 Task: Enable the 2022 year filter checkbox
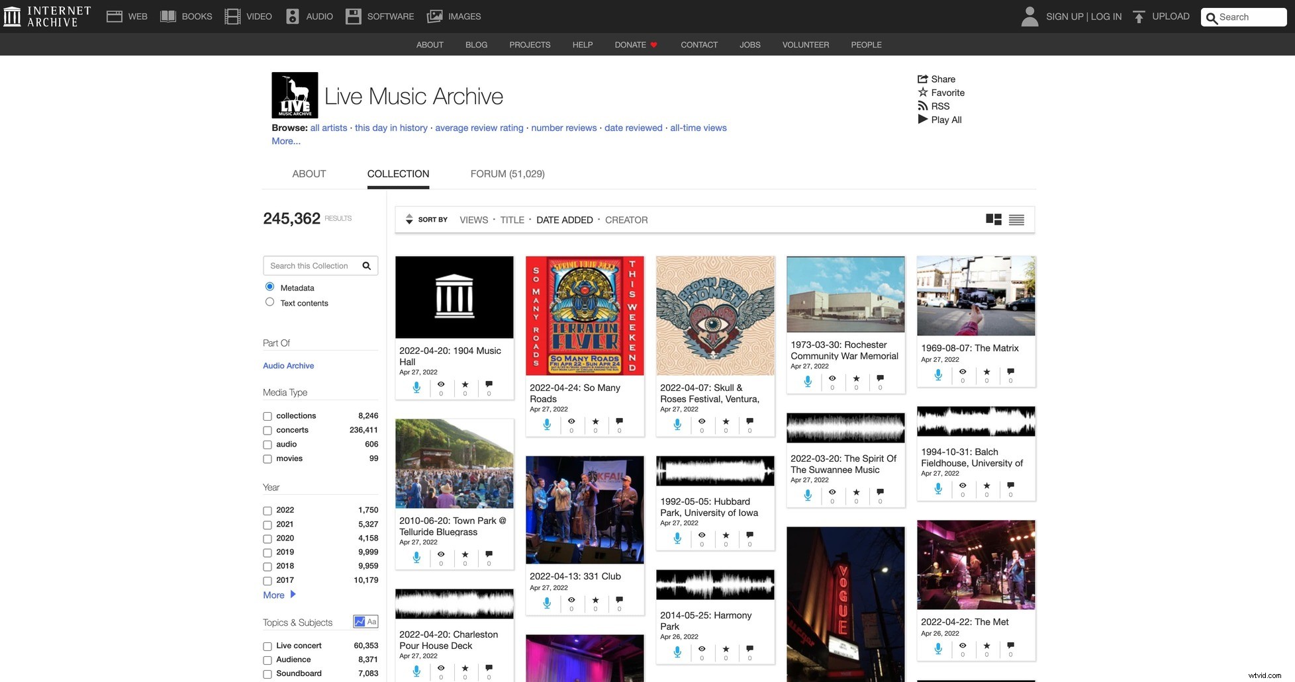(267, 510)
